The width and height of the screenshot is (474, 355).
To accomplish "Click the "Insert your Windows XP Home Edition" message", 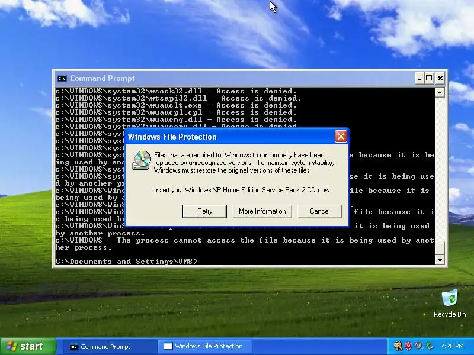I will pyautogui.click(x=242, y=190).
